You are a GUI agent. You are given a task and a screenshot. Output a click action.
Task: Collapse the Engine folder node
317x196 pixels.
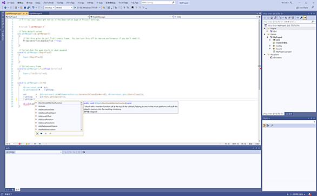tap(265, 29)
